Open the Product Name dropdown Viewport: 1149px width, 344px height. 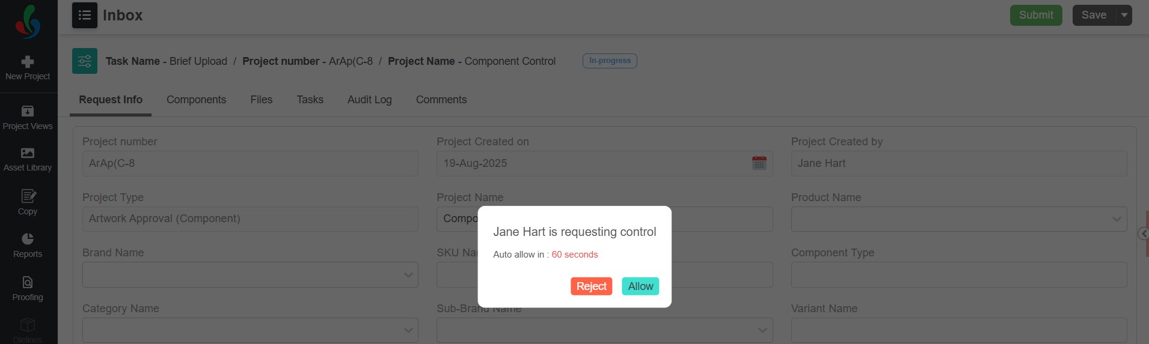coord(959,219)
